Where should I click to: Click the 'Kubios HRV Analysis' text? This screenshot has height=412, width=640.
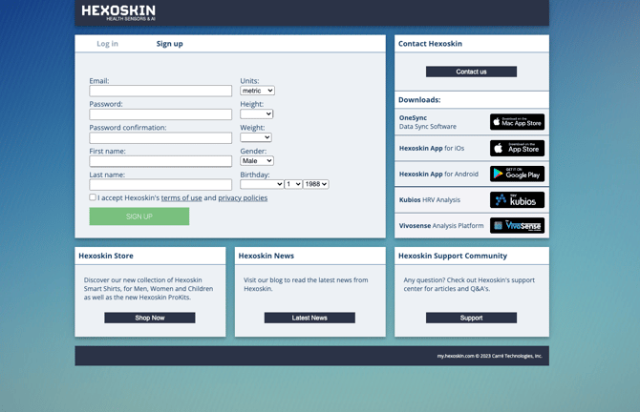point(430,200)
